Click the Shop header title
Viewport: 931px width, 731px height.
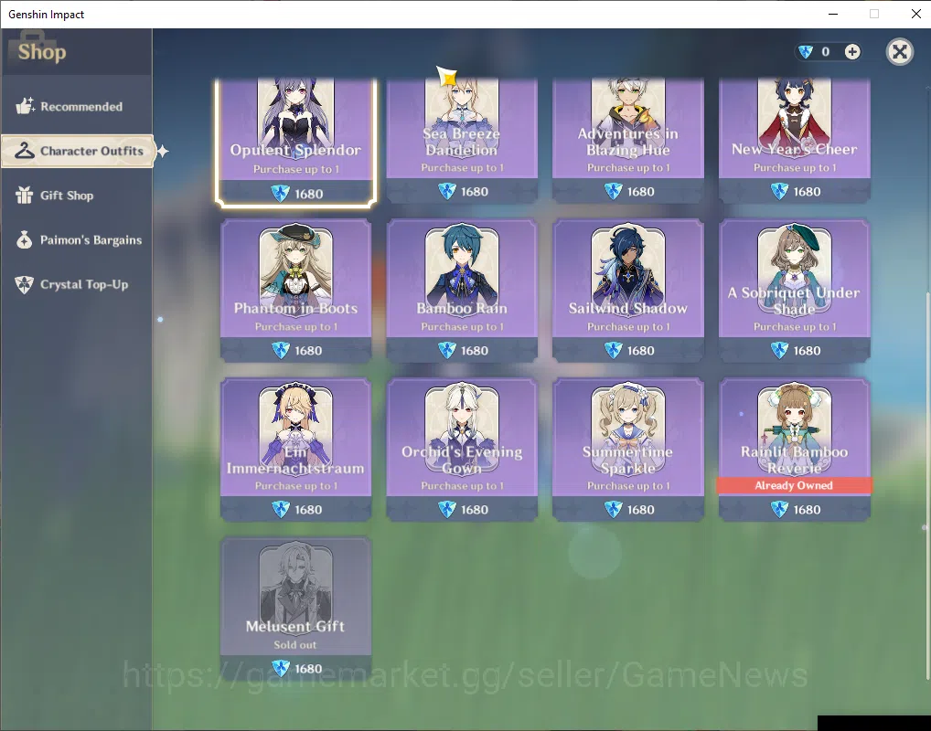coord(41,52)
